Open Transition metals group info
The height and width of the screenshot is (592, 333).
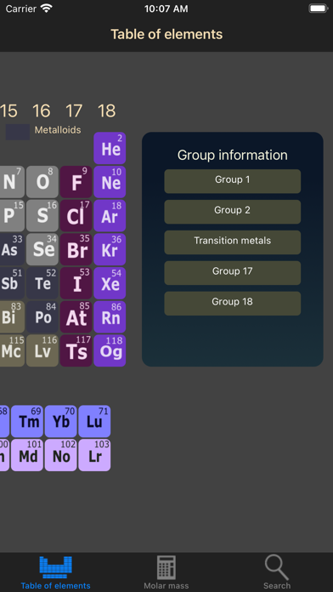tap(232, 242)
